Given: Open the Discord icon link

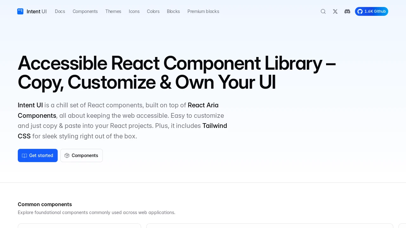Looking at the screenshot, I should [347, 11].
